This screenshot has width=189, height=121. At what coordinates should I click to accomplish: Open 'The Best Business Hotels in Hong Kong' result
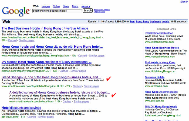click(45, 28)
